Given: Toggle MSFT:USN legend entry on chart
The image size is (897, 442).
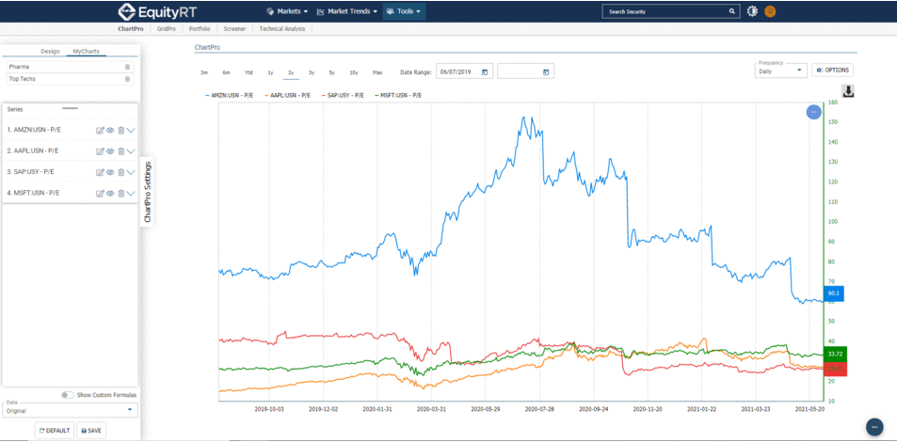Looking at the screenshot, I should 397,96.
